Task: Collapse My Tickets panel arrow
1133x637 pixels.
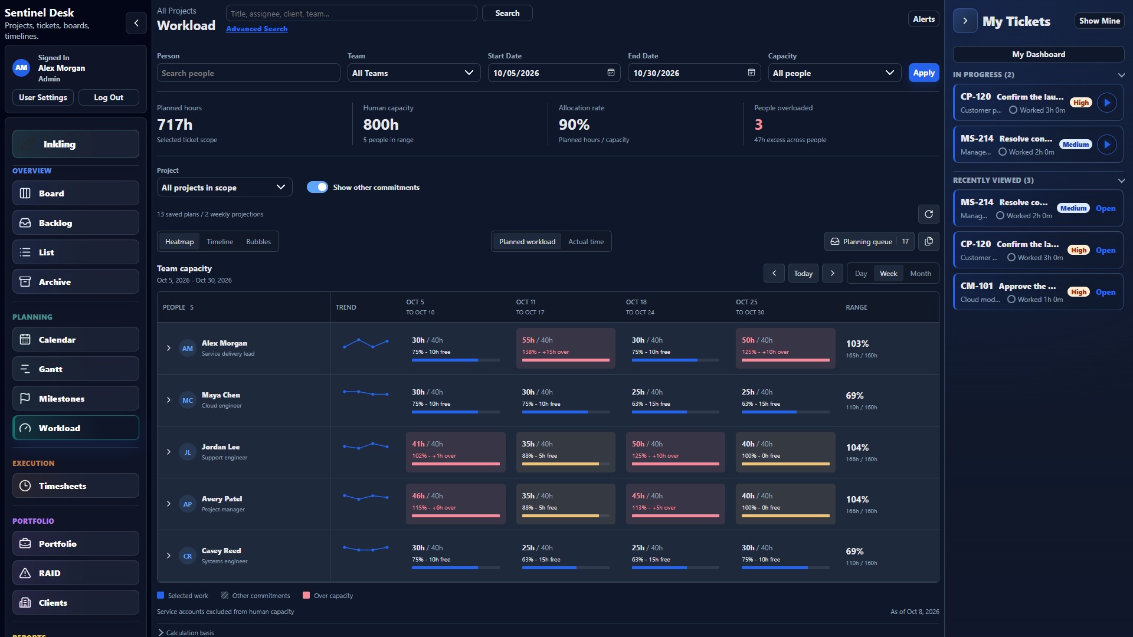Action: (965, 21)
